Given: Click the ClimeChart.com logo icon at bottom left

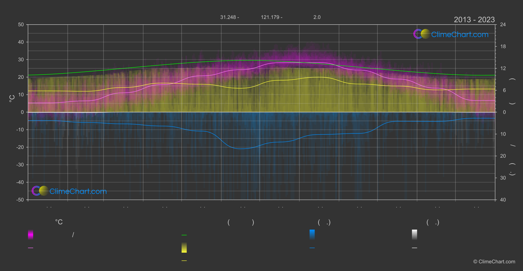Looking at the screenshot, I should (x=40, y=191).
